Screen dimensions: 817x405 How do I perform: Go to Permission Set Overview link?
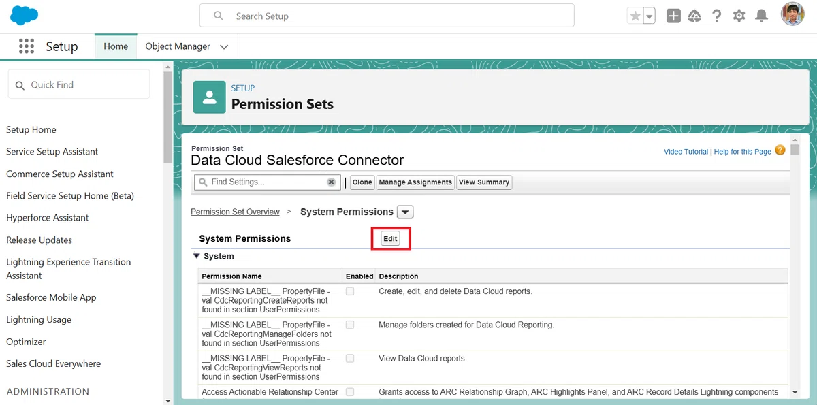235,212
